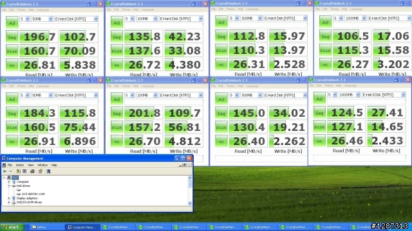Screen dimensions: 412x231
Task: Click the 196.7 sequential read value
Action: click(x=39, y=37)
